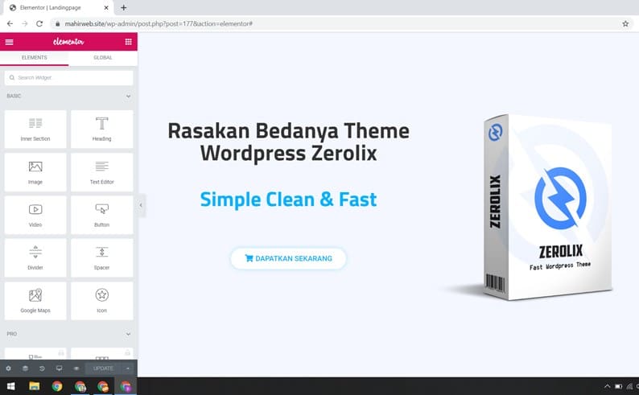
Task: Open page settings gear in bottom panel
Action: pyautogui.click(x=9, y=368)
